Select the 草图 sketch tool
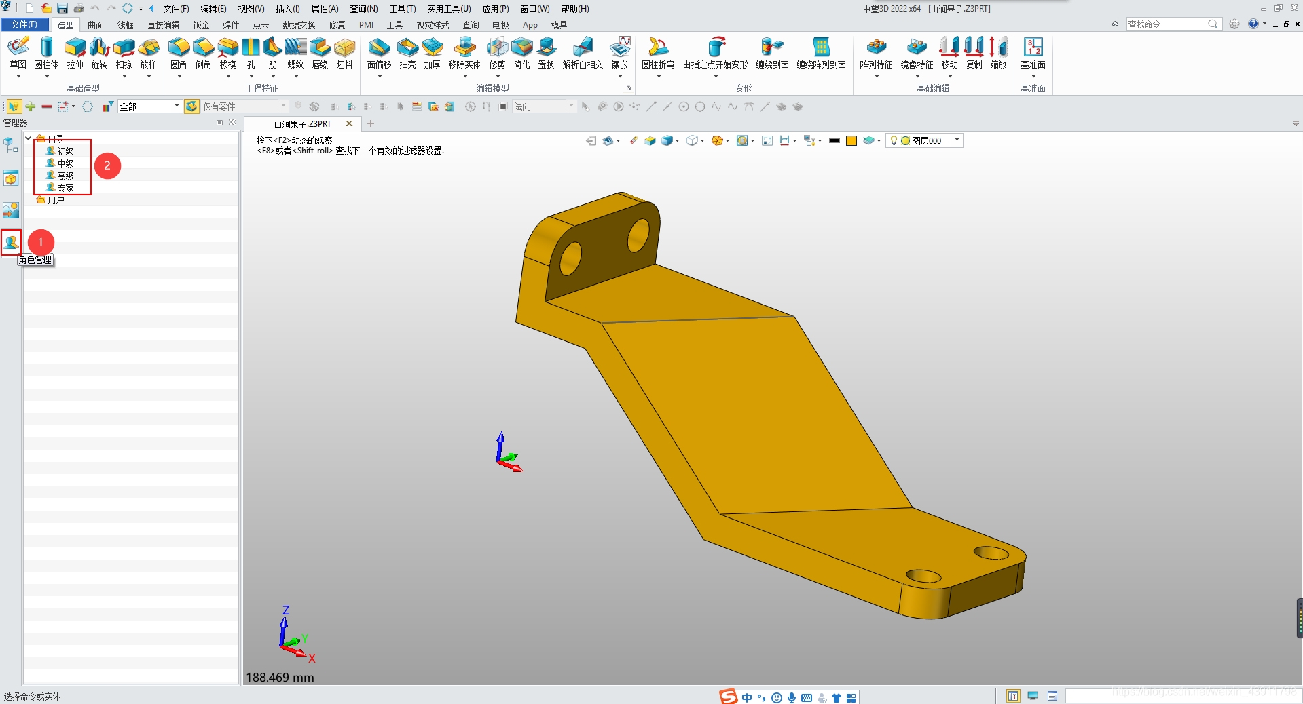This screenshot has width=1303, height=704. pos(18,53)
